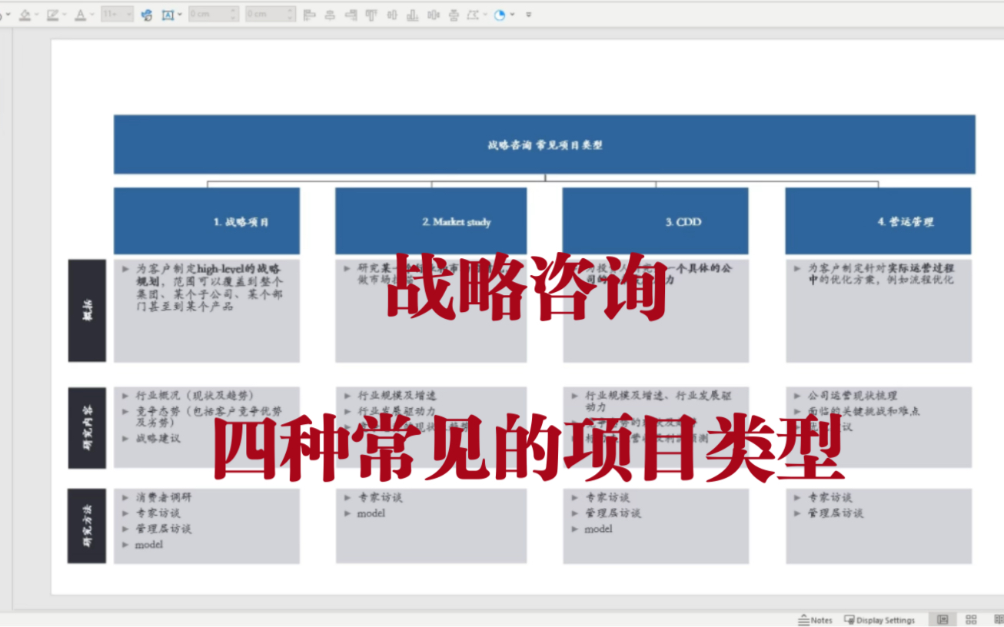Distribute objects horizontally
This screenshot has height=627, width=1004.
click(434, 15)
